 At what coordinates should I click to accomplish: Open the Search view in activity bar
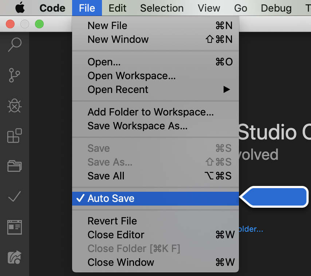pos(15,44)
